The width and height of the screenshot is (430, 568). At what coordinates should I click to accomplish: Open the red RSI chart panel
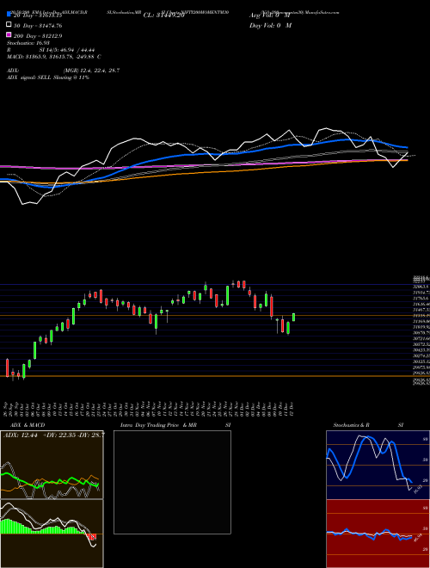click(x=378, y=534)
